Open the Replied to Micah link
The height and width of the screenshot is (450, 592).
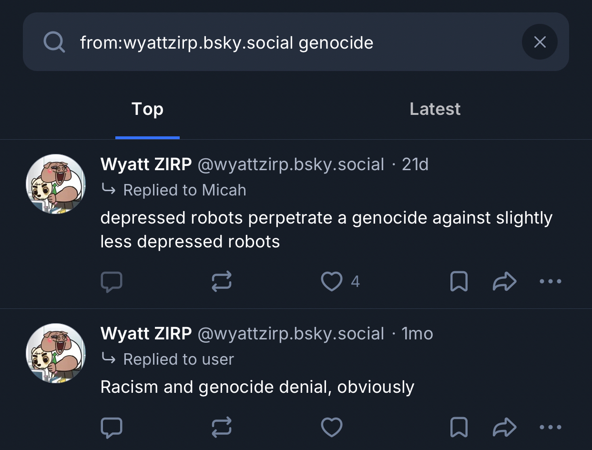click(x=184, y=190)
